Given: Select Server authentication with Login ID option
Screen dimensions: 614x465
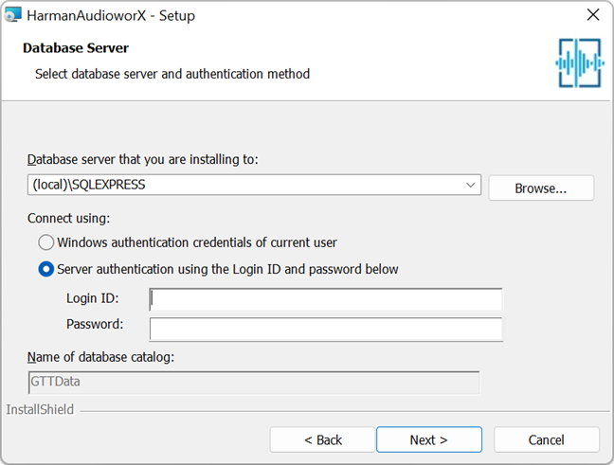Looking at the screenshot, I should pos(46,269).
